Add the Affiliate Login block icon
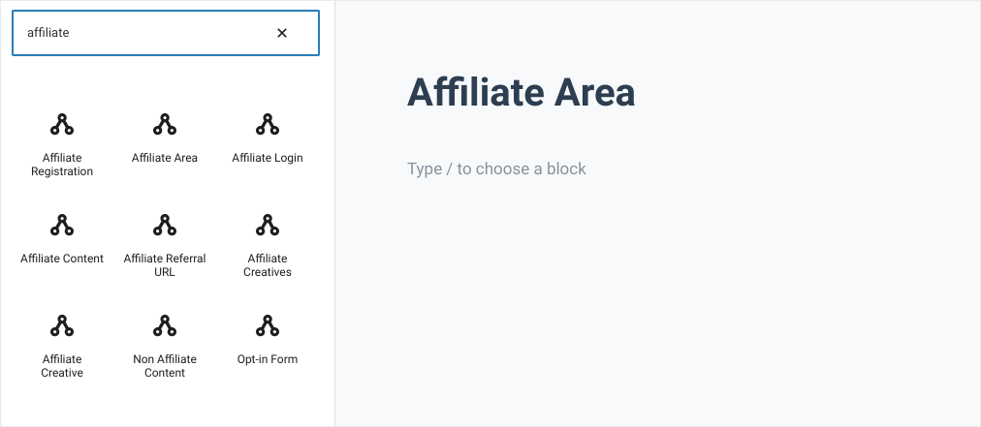The image size is (981, 427). pos(268,124)
